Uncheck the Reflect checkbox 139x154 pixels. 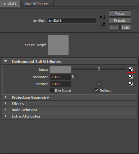[x=96, y=91]
